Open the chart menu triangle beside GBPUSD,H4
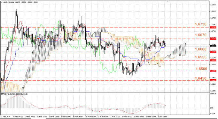The width and height of the screenshot is (218, 119). pyautogui.click(x=2, y=2)
